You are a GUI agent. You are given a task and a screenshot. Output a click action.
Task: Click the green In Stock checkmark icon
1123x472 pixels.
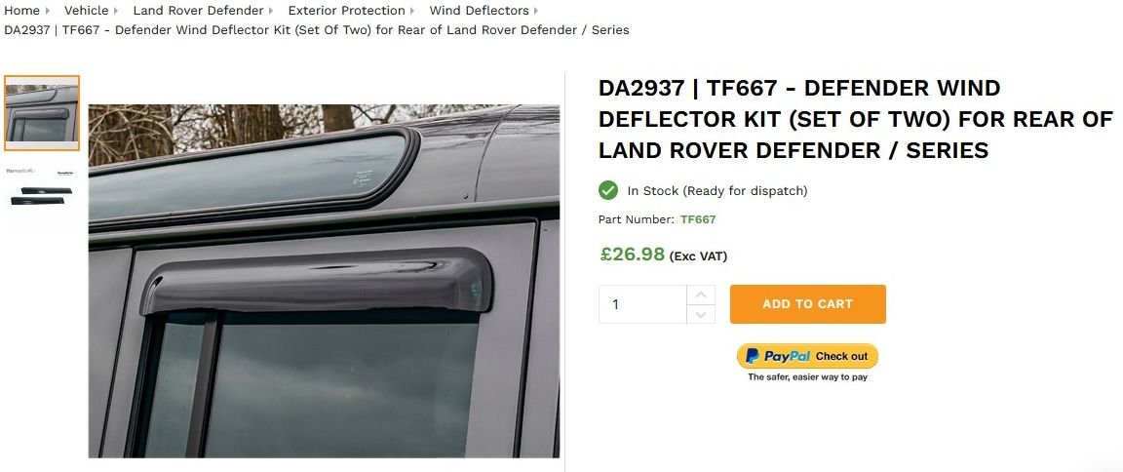[608, 190]
